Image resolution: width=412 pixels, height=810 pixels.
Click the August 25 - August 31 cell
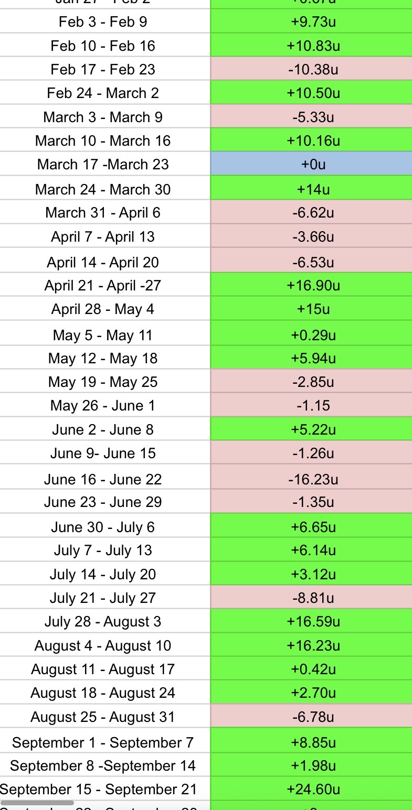(103, 717)
